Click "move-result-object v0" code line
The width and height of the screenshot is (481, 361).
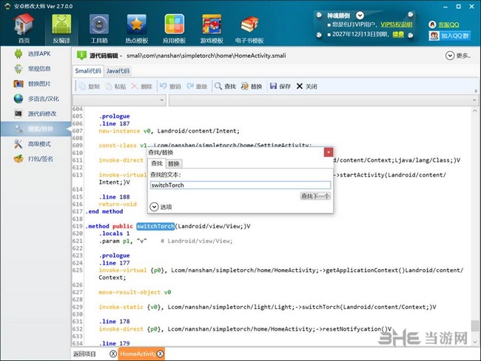point(135,292)
